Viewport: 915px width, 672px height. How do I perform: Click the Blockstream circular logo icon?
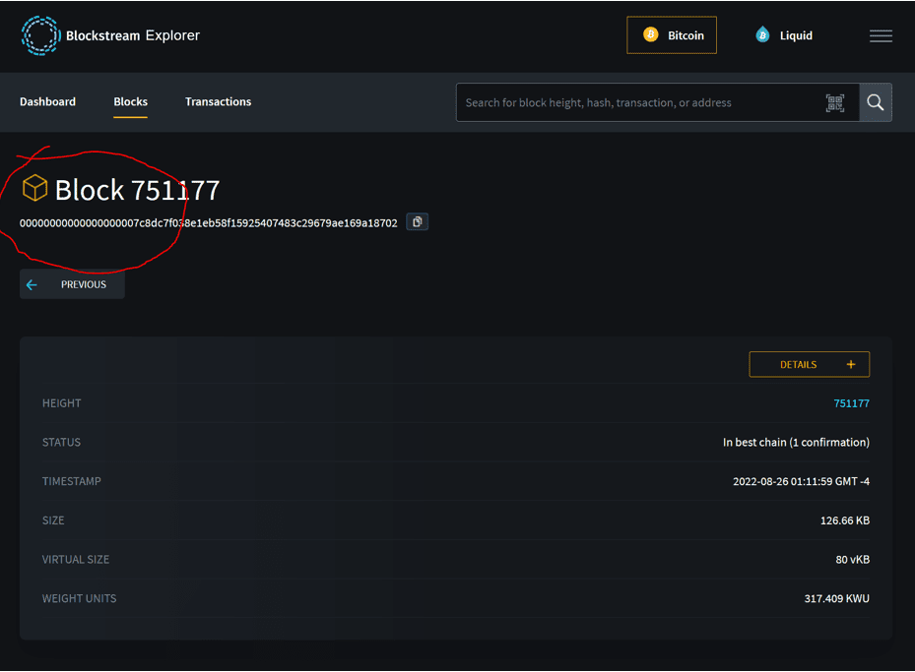tap(40, 35)
